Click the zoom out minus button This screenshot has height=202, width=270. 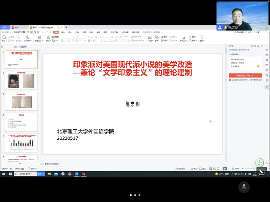click(x=243, y=169)
